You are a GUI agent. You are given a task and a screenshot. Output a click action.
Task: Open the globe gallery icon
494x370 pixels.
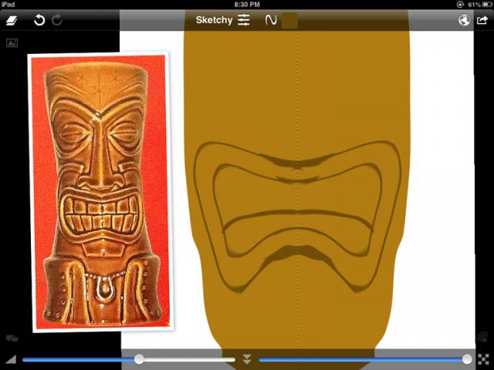pyautogui.click(x=464, y=20)
